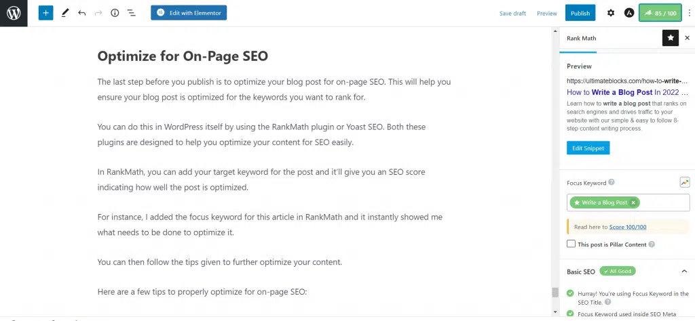The height and width of the screenshot is (321, 695).
Task: Click paragraph 'Here are a few tips'
Action: 202,292
